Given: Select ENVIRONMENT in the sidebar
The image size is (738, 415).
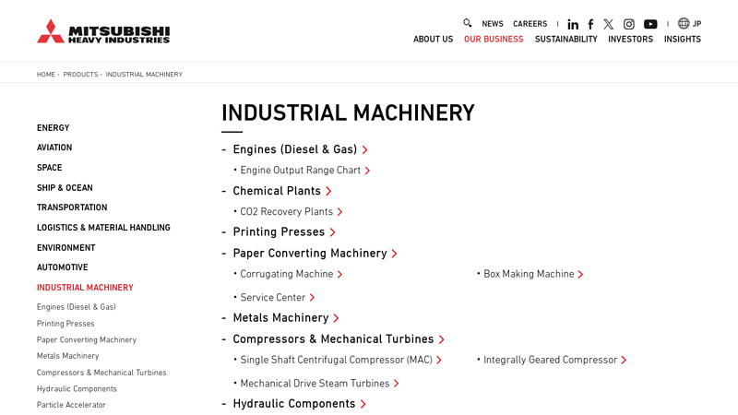Looking at the screenshot, I should (x=65, y=248).
